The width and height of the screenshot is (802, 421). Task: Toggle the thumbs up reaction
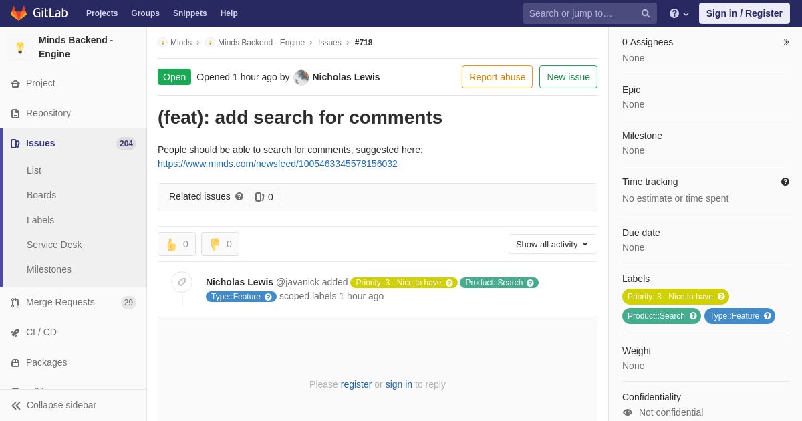pos(176,244)
